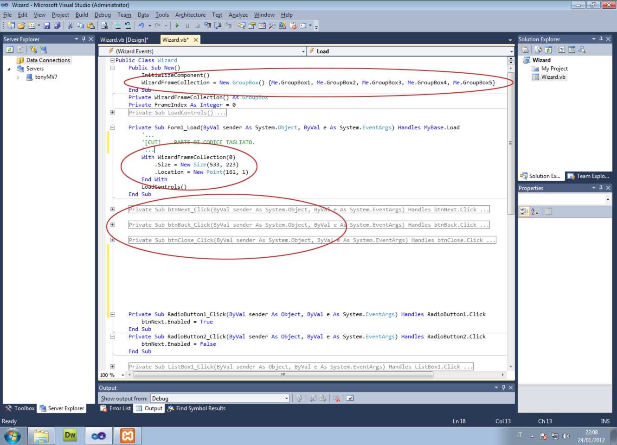Click the Find in Files icon

point(105,25)
